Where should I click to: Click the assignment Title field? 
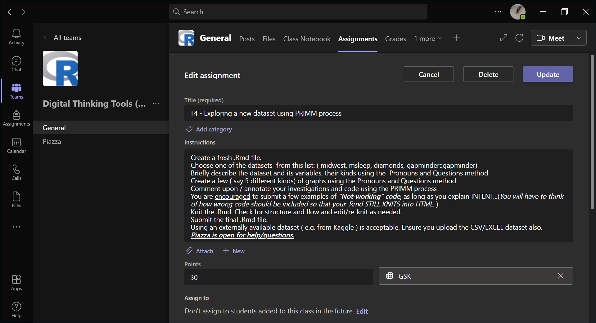(x=378, y=113)
